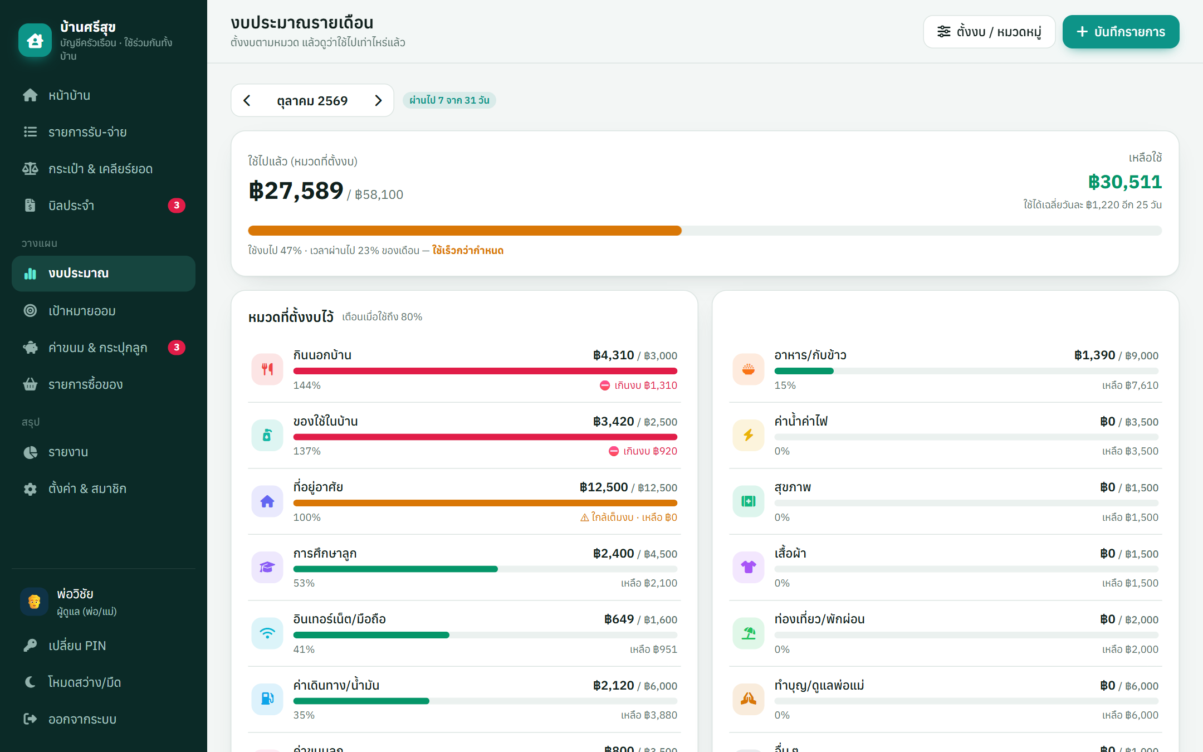Click the เสื้อผ้า shirt icon
Screen dimensions: 1203x752
click(749, 567)
